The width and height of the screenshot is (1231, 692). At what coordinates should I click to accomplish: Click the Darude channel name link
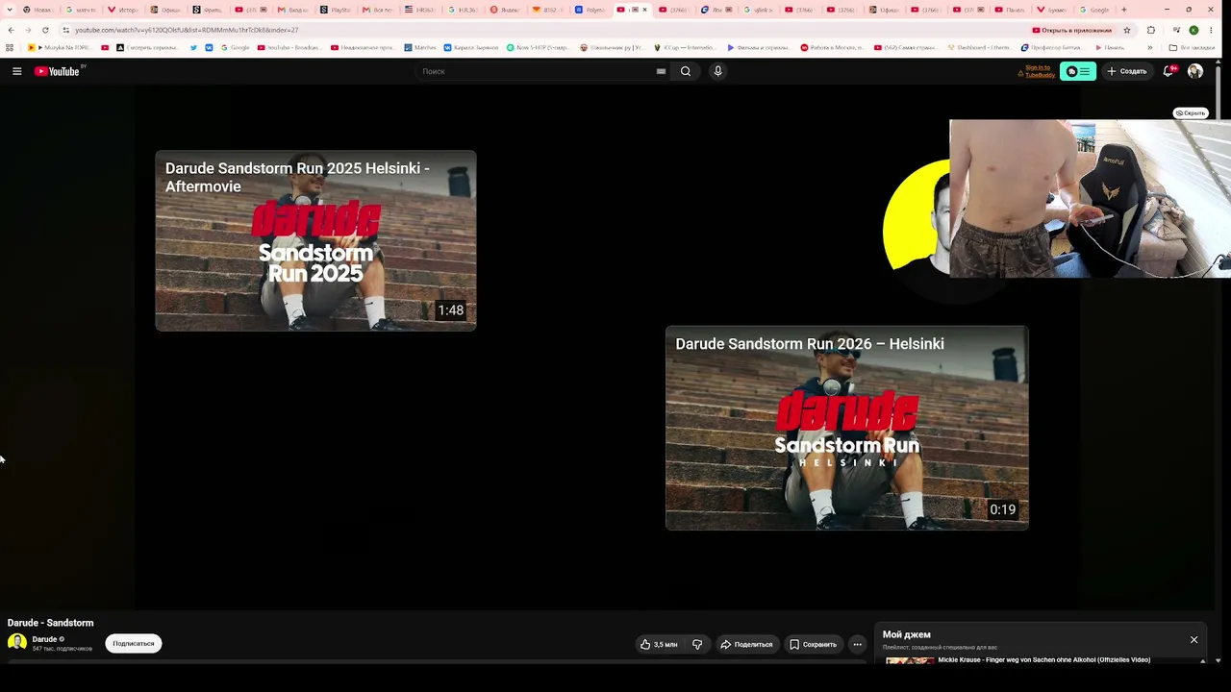pyautogui.click(x=44, y=639)
